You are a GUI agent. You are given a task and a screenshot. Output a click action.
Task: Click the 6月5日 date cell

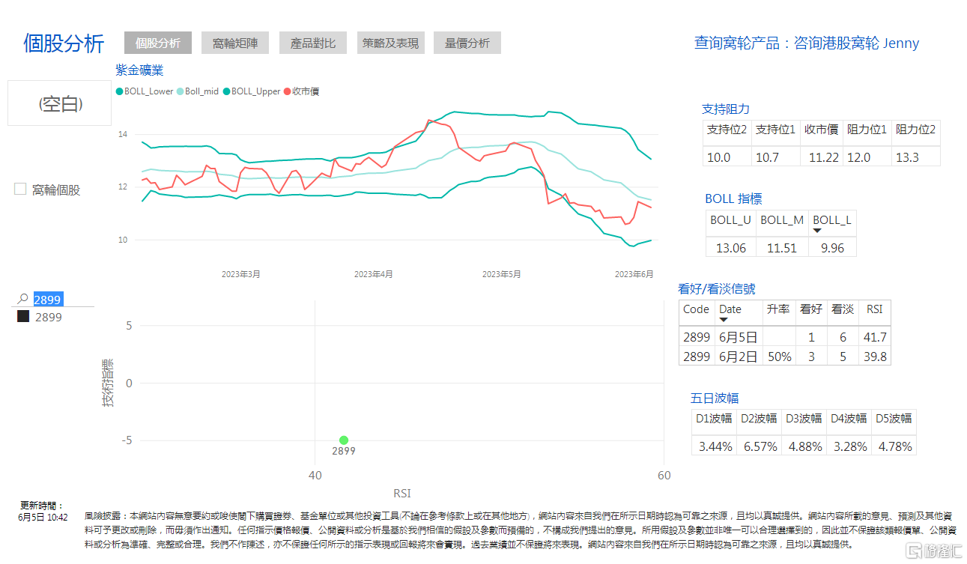[739, 337]
